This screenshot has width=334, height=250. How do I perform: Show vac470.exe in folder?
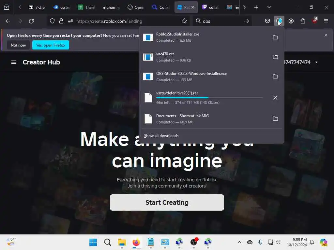[x=275, y=57]
